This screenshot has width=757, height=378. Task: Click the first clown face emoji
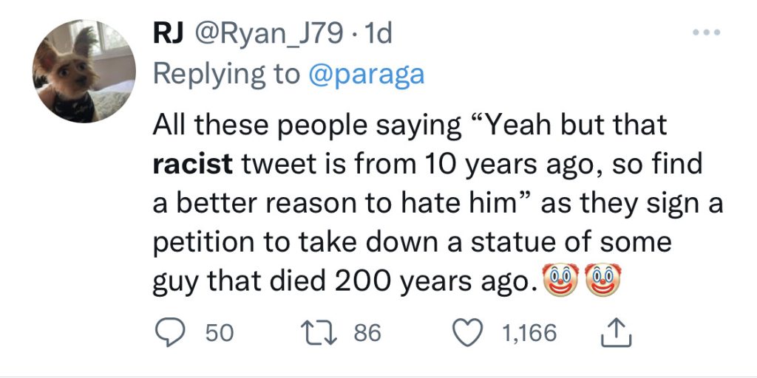558,283
